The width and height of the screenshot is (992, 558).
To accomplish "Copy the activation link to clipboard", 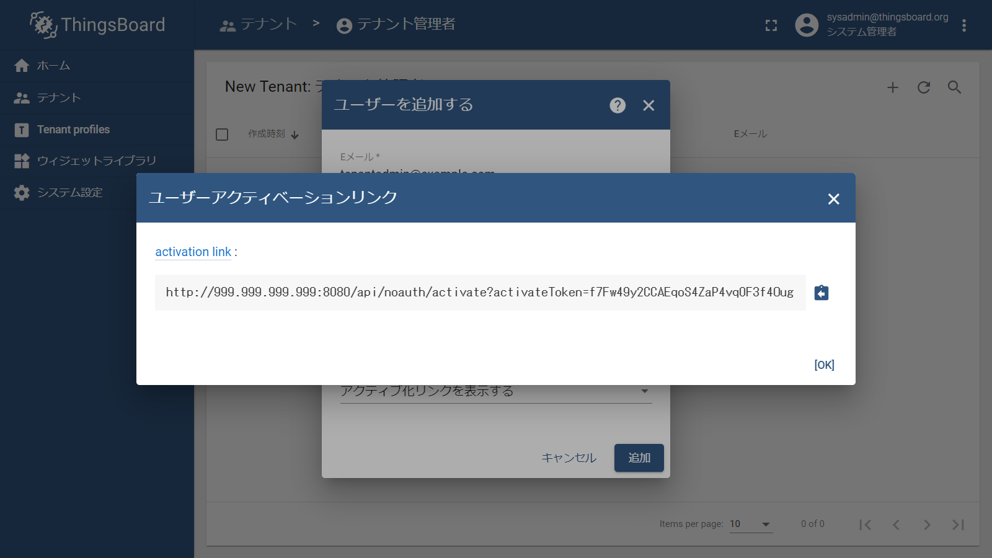I will pos(821,293).
